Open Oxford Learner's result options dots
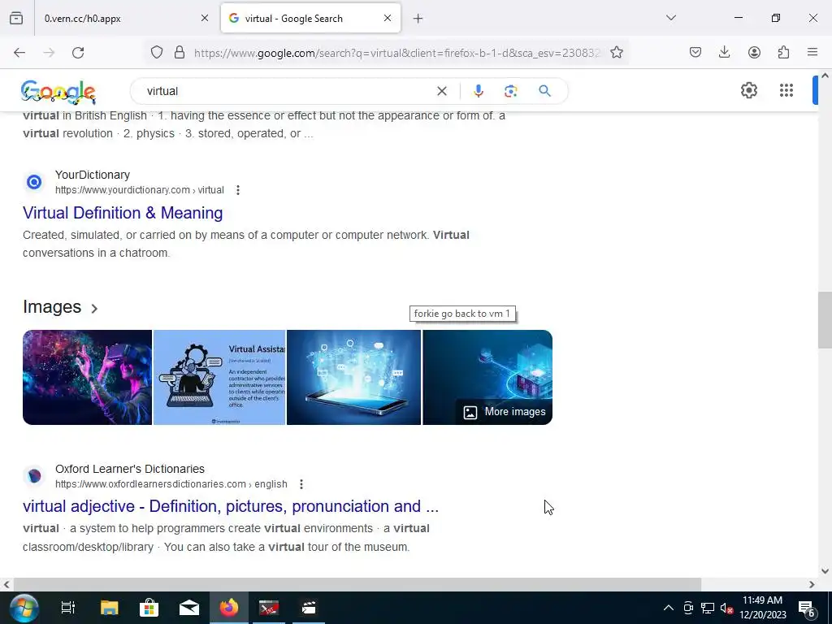832x624 pixels. tap(301, 484)
